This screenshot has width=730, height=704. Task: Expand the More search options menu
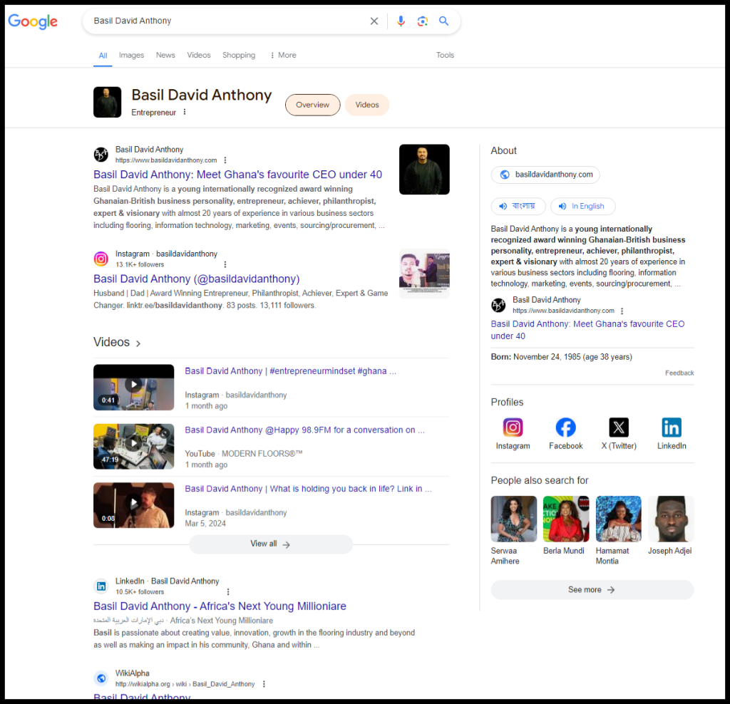[283, 55]
